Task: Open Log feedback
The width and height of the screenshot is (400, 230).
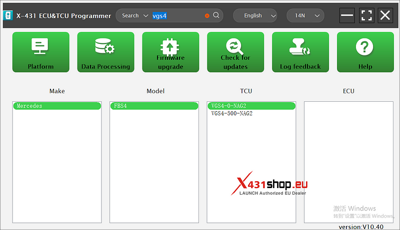Action: 300,52
